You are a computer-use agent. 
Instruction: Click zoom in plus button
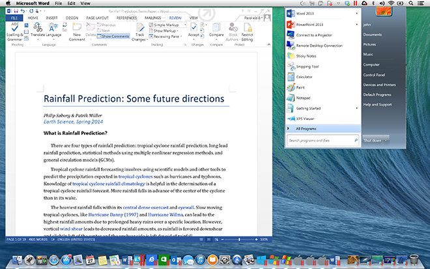tap(256, 240)
